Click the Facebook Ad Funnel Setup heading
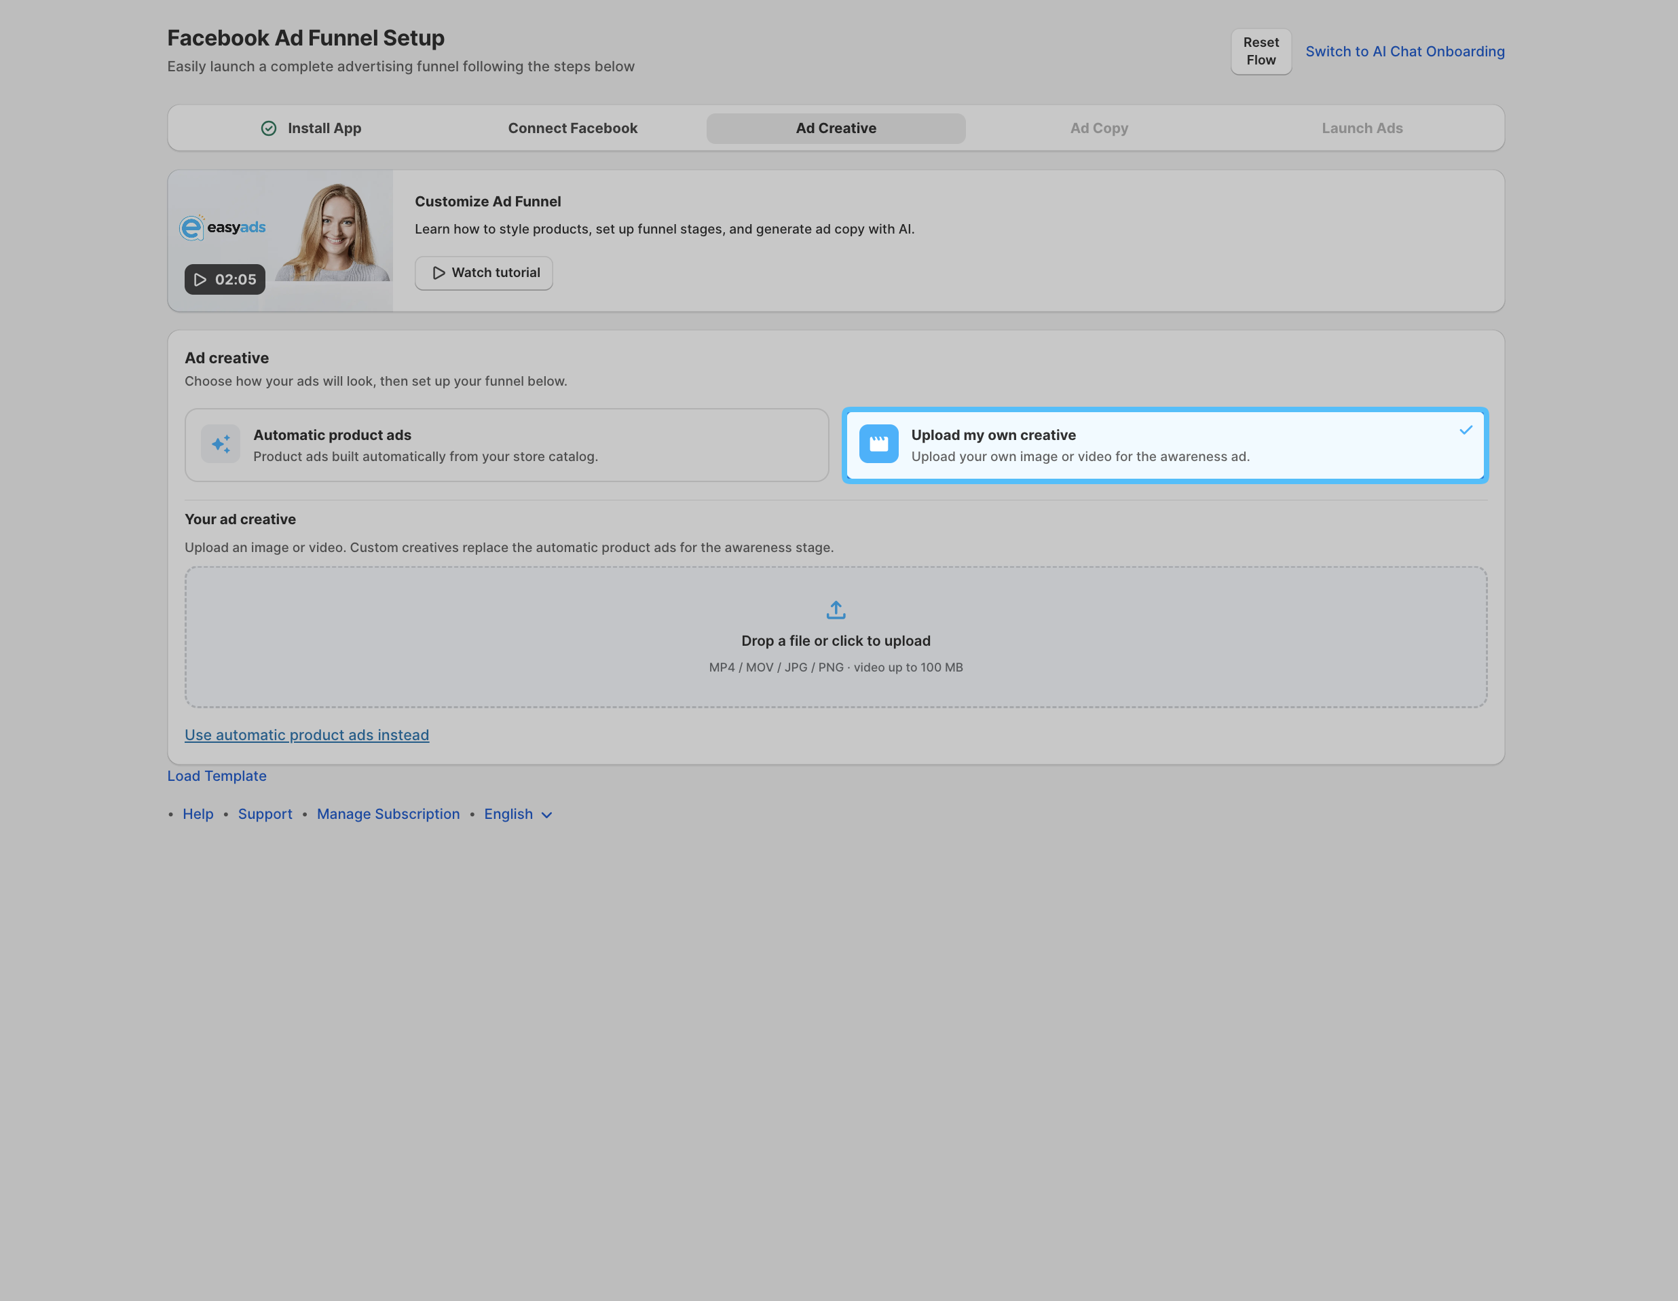 click(x=305, y=37)
